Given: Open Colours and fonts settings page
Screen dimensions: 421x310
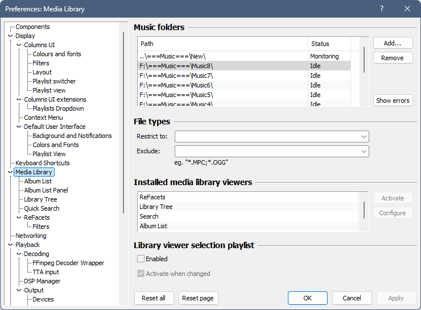Looking at the screenshot, I should [x=56, y=54].
